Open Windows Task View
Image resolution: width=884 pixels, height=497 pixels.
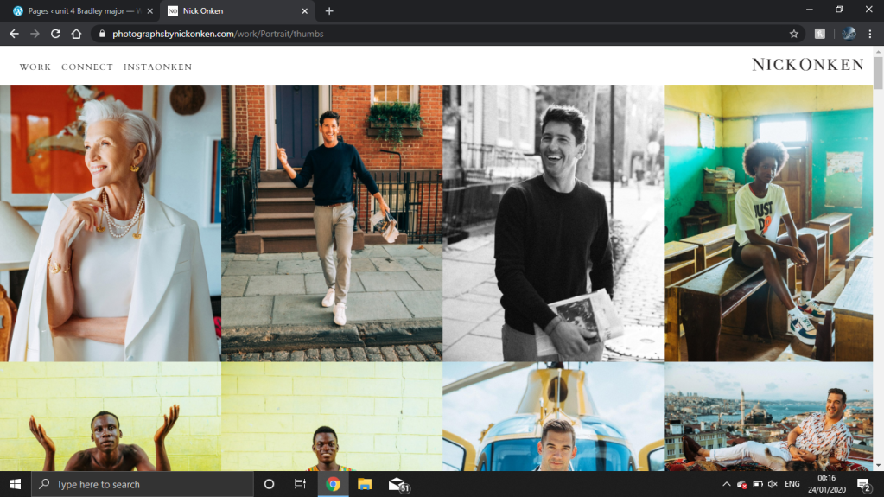point(300,484)
